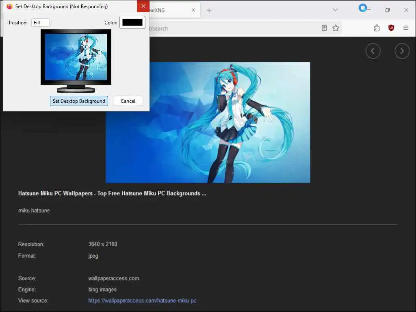
Task: Select the miku hatsune query text
Action: coord(34,210)
